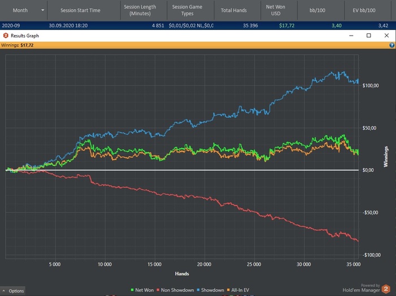Screen dimensions: 396x296
Task: Click the Results Graph window title
Action: pyautogui.click(x=25, y=36)
